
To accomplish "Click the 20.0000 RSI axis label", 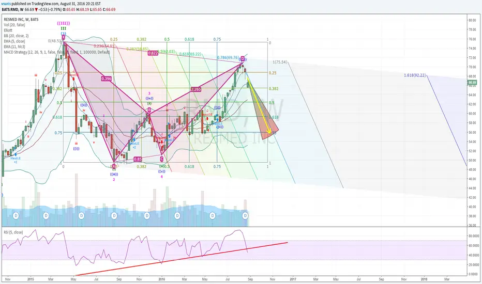I will point(473,265).
